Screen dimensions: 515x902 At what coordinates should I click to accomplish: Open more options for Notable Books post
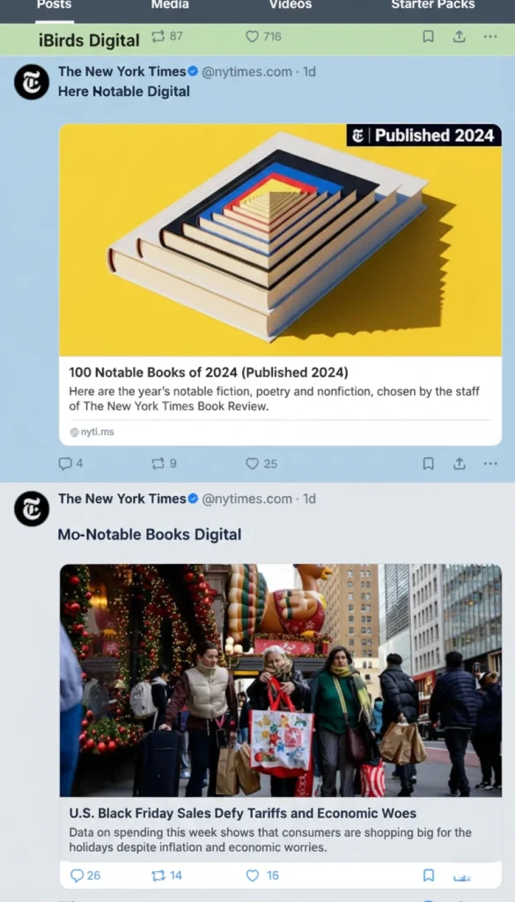tap(489, 463)
